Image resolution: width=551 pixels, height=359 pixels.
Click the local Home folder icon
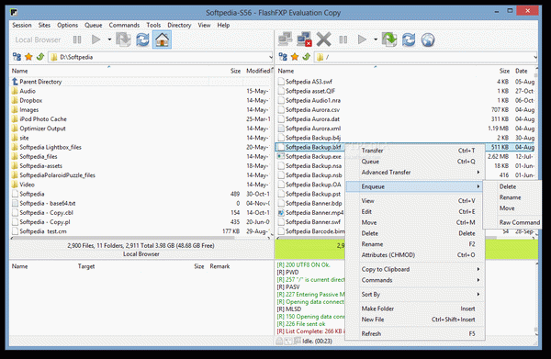(162, 39)
